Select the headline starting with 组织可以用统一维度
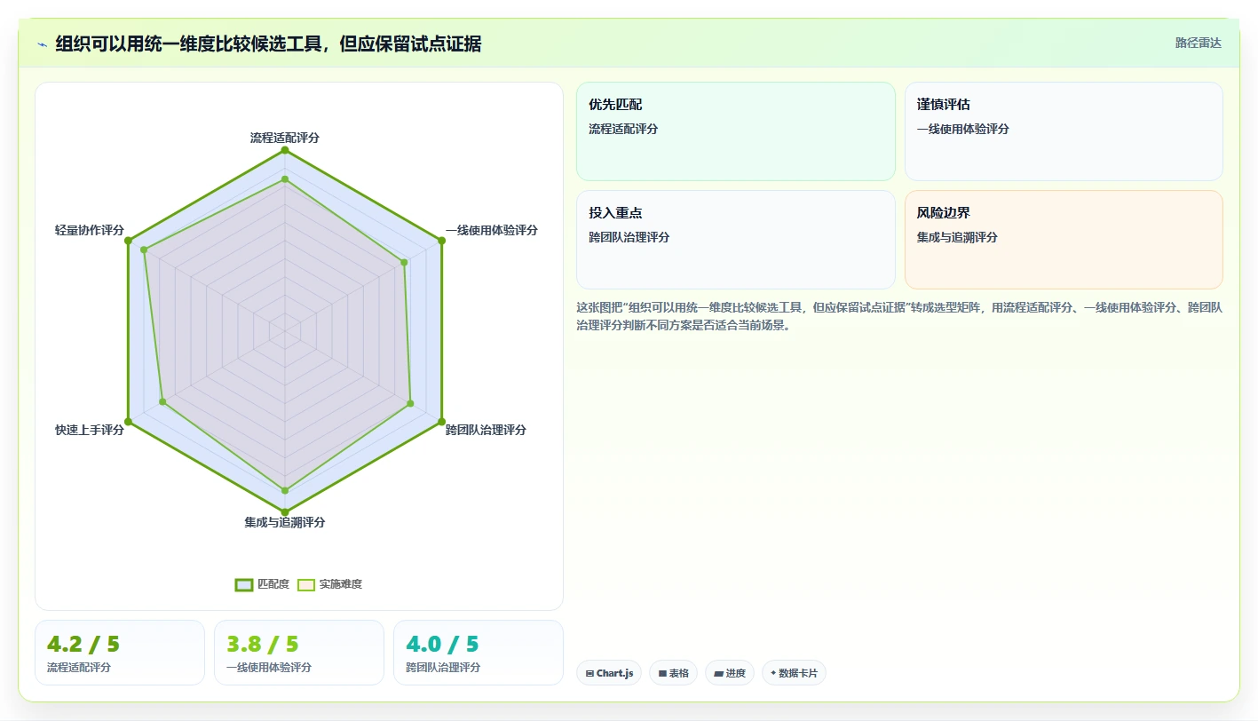Viewport: 1258px width, 721px height. (268, 44)
